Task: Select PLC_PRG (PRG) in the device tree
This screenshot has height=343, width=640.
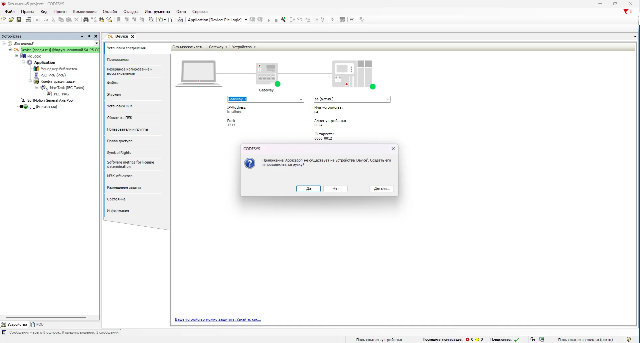Action: coord(53,75)
